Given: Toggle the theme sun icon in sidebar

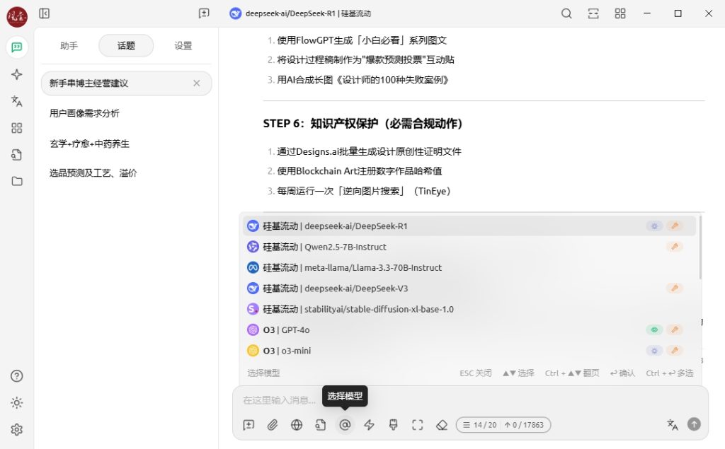Looking at the screenshot, I should (17, 402).
